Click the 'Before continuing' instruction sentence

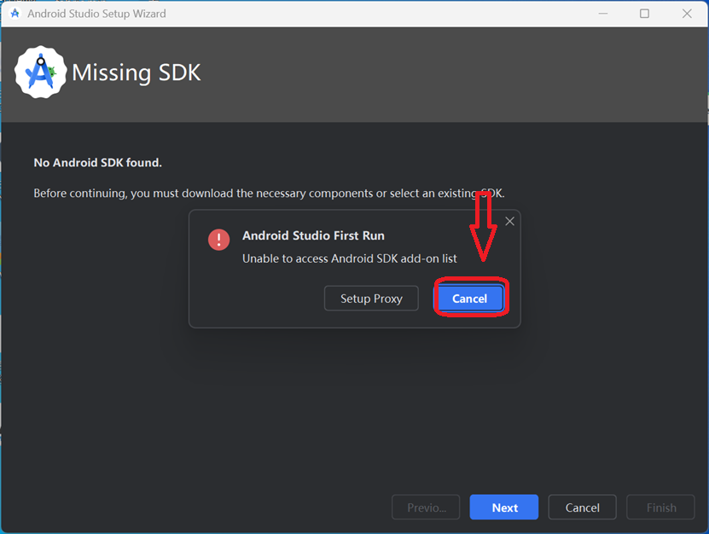tap(269, 194)
